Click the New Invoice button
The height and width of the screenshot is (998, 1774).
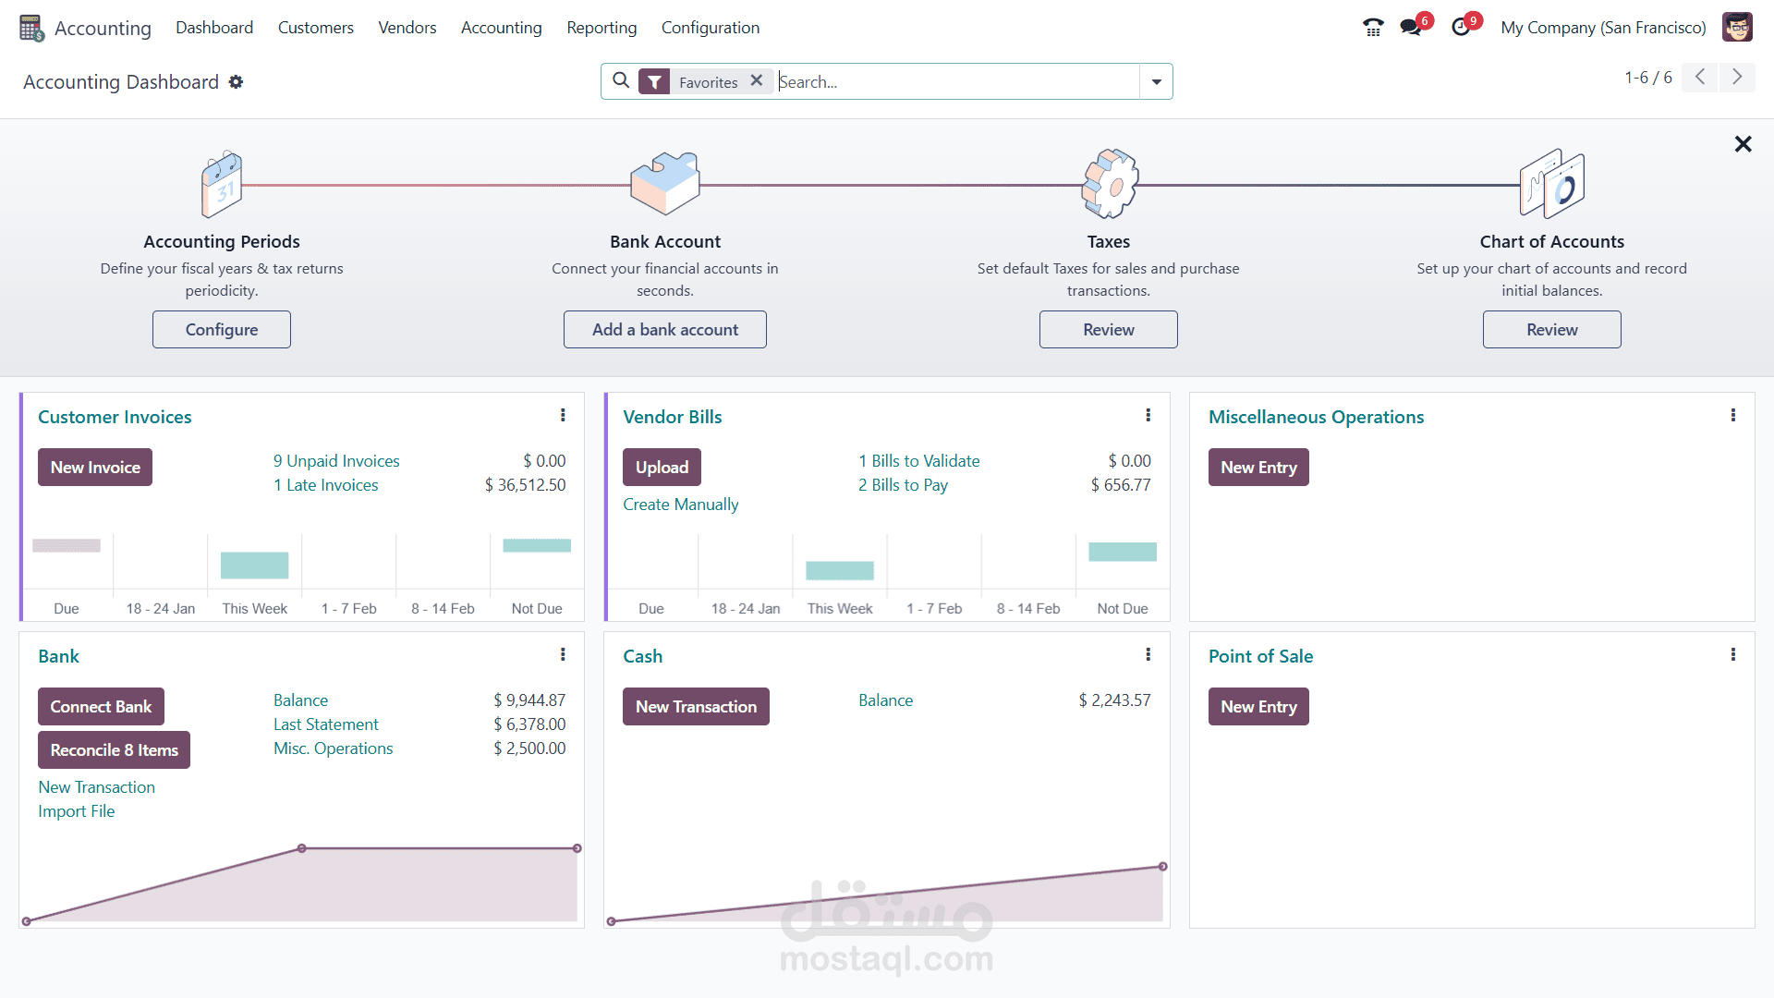point(95,468)
